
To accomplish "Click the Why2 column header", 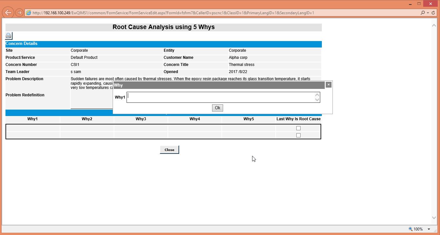I will [87, 119].
